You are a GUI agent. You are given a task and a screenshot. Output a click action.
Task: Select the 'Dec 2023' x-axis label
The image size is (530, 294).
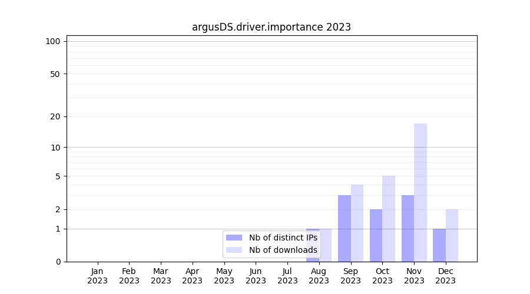pyautogui.click(x=445, y=276)
